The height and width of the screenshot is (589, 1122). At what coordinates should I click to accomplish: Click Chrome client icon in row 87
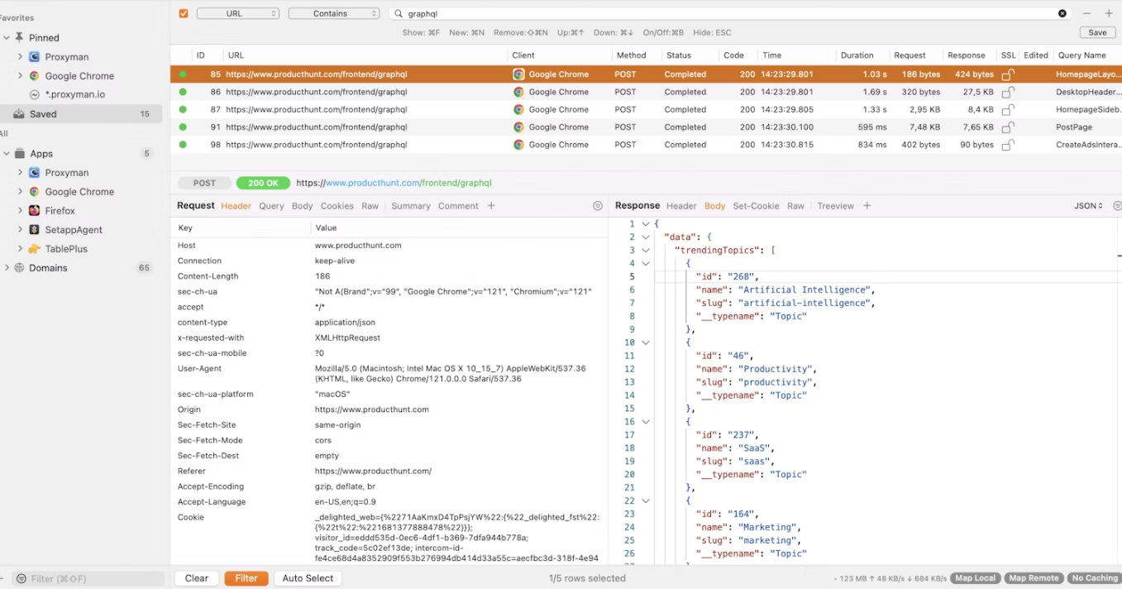[x=518, y=109]
